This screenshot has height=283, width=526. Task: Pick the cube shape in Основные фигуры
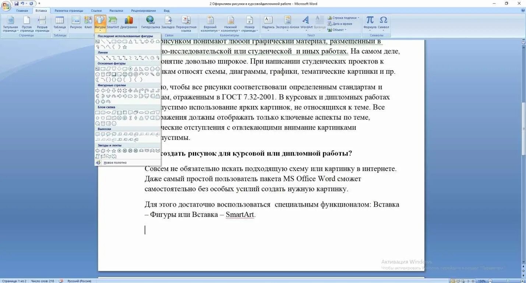tap(108, 74)
